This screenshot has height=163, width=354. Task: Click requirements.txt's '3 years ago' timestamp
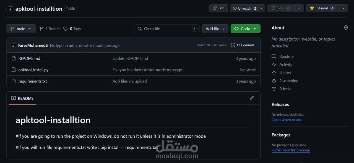click(x=246, y=81)
